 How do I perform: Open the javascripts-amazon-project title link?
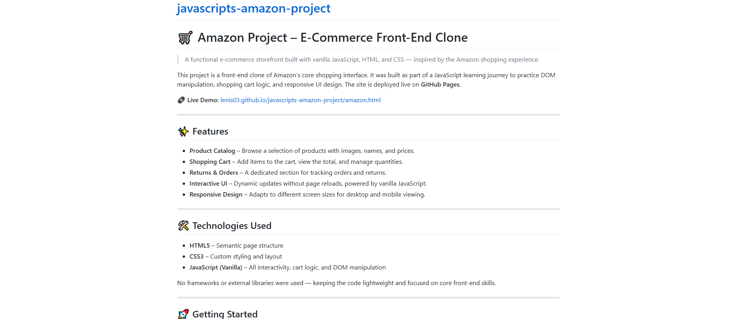click(x=254, y=8)
